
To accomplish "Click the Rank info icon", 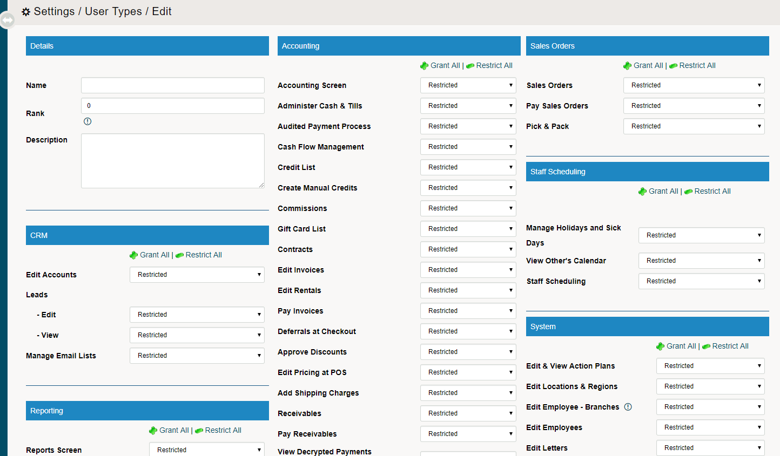I will [88, 121].
